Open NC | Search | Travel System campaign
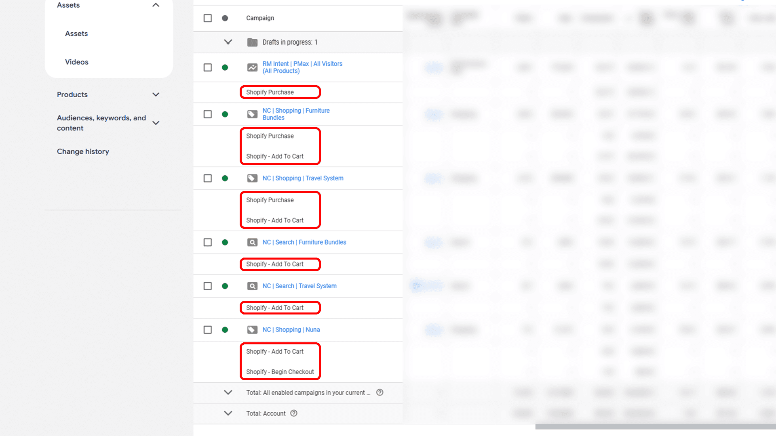776x436 pixels. coord(299,286)
